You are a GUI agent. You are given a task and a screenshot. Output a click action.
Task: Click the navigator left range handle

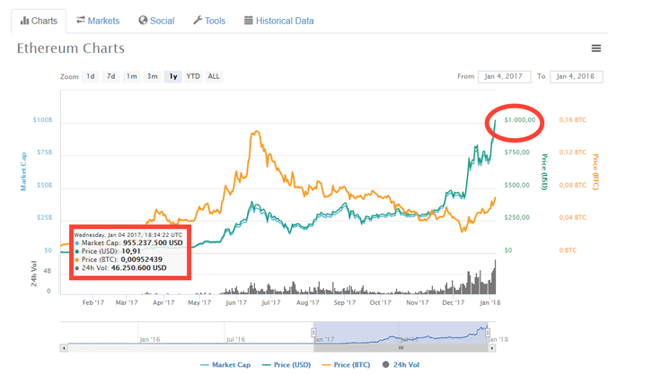click(x=313, y=333)
